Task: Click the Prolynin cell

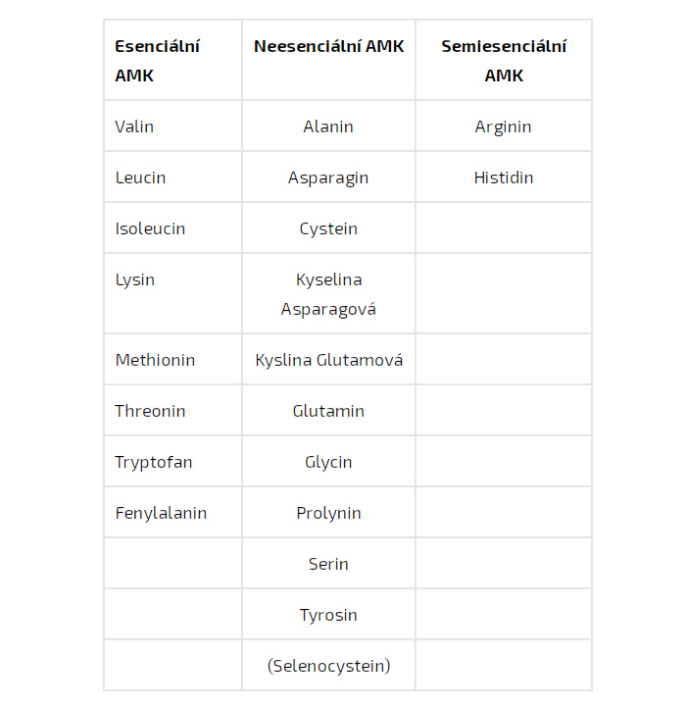Action: tap(328, 513)
